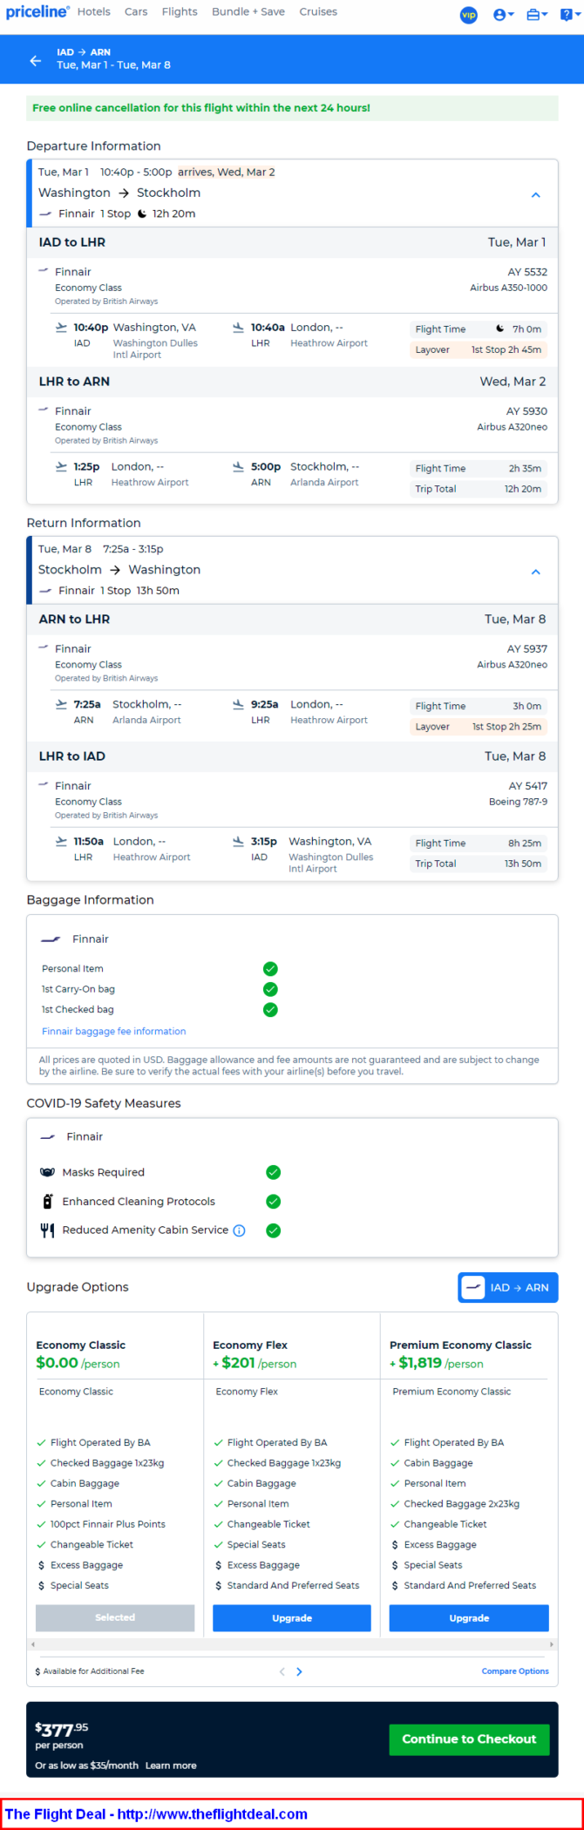The width and height of the screenshot is (584, 1830).
Task: Upgrade to Premium Economy Classic
Action: click(x=469, y=1617)
